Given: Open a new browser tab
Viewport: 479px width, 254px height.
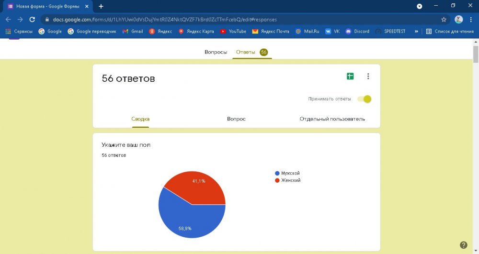Looking at the screenshot, I should coord(101,6).
